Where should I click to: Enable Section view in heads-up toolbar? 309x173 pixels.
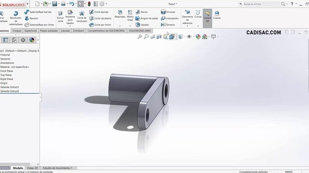coord(159,37)
